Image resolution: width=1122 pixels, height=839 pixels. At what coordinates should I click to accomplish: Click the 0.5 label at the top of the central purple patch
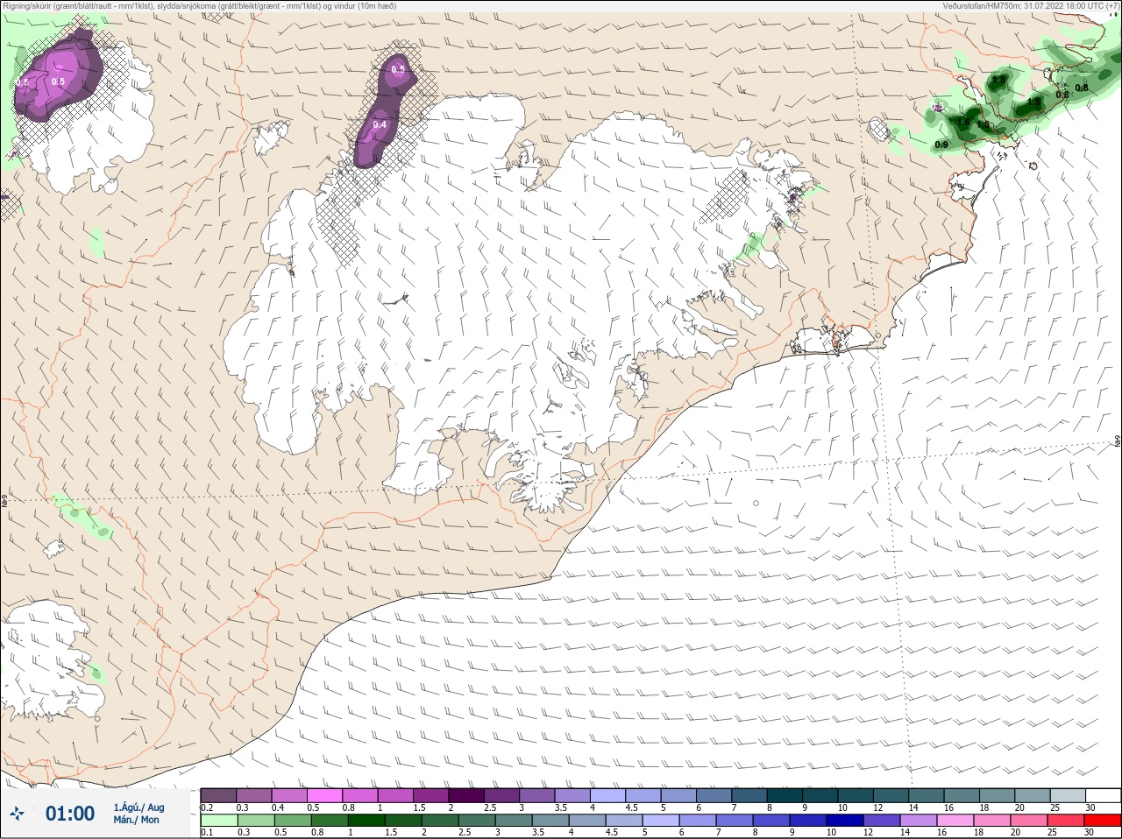pyautogui.click(x=399, y=69)
